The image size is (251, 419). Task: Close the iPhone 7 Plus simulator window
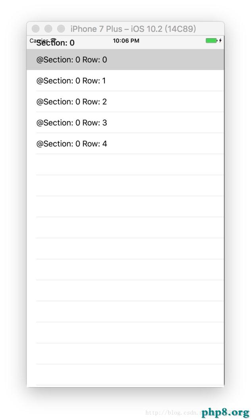pyautogui.click(x=36, y=29)
